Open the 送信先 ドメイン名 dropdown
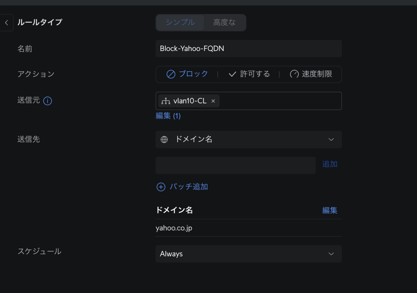417x293 pixels. (249, 140)
